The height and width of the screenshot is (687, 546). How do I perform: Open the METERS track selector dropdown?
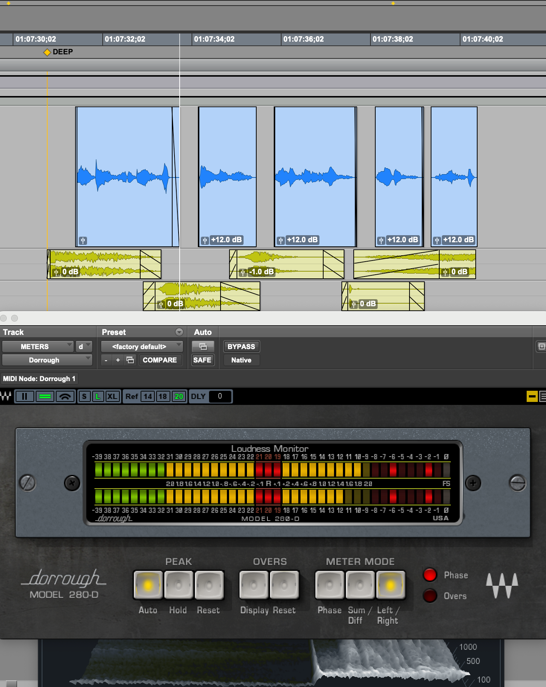pos(38,346)
